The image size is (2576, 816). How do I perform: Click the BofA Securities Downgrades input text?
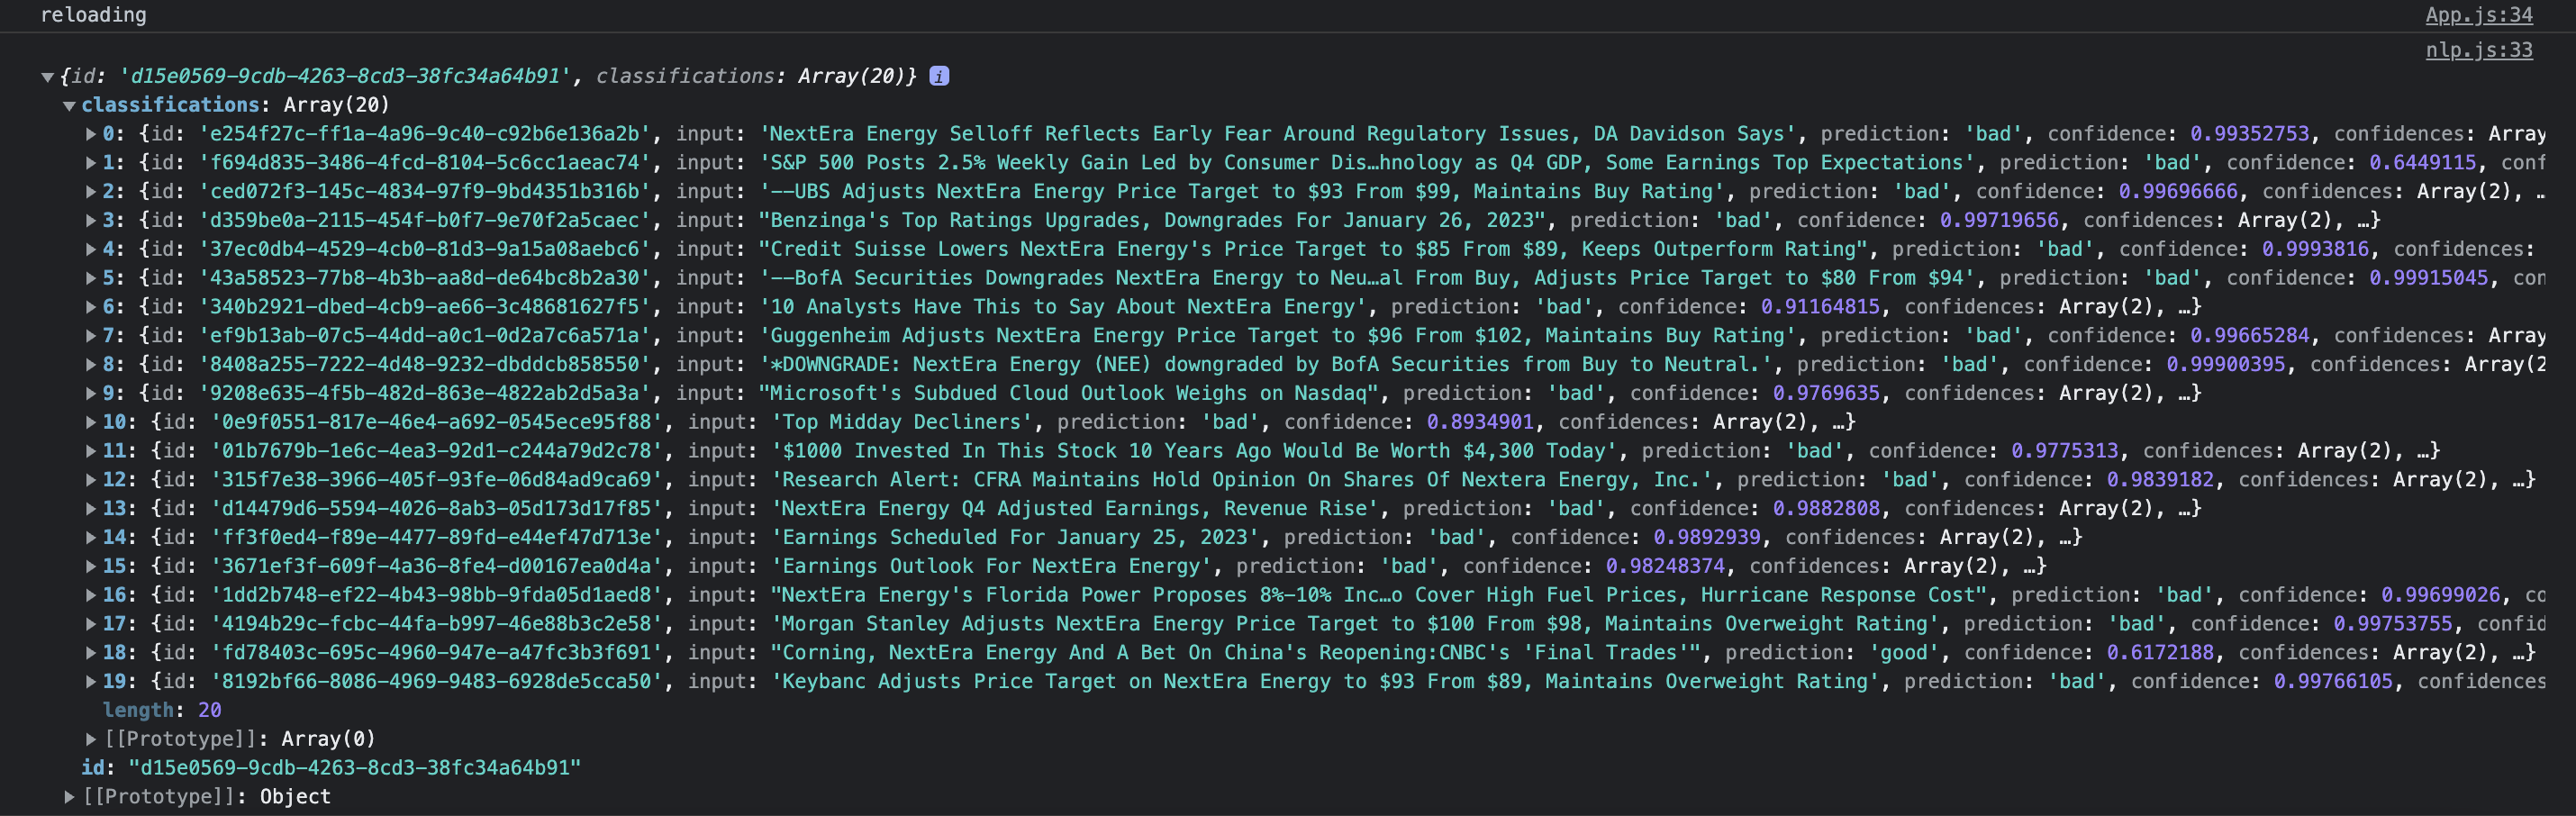pyautogui.click(x=1367, y=278)
